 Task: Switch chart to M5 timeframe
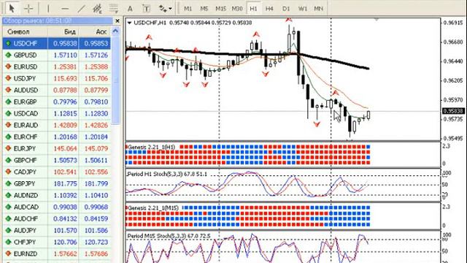[204, 9]
